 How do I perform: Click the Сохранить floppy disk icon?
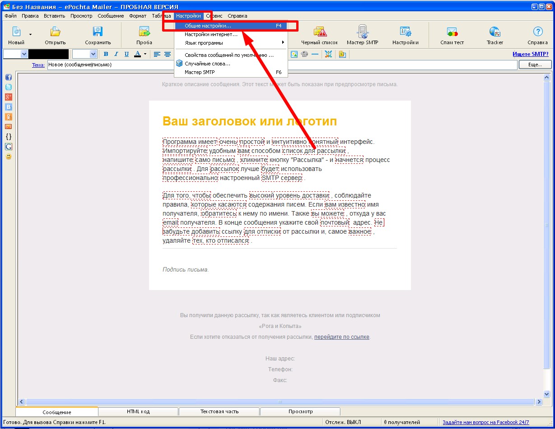(x=98, y=32)
